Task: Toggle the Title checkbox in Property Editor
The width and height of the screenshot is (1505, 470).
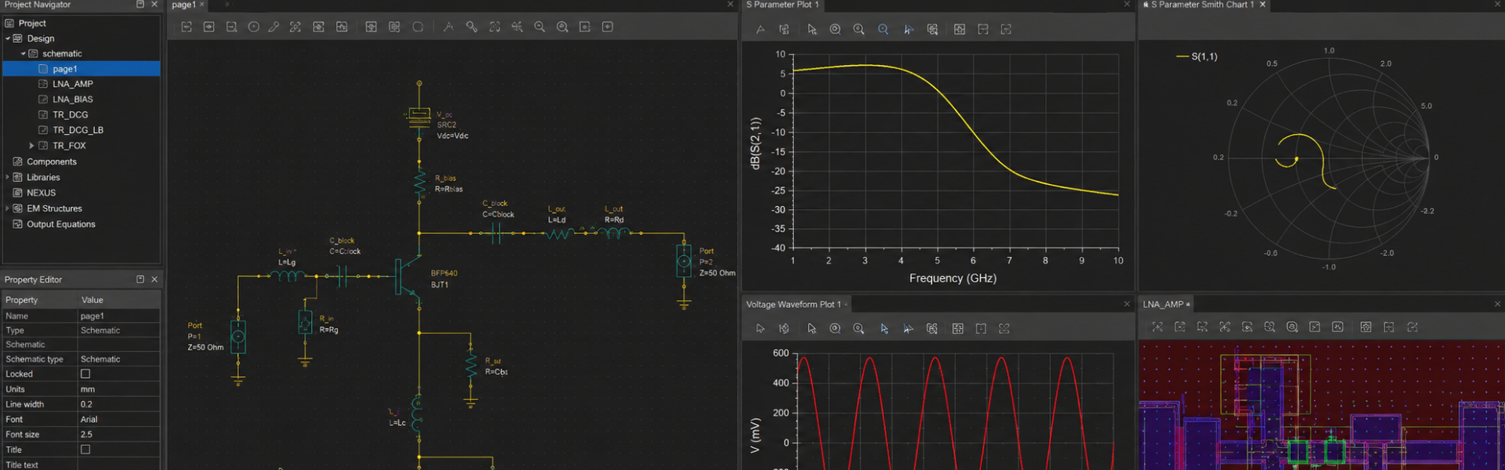Action: [x=85, y=450]
